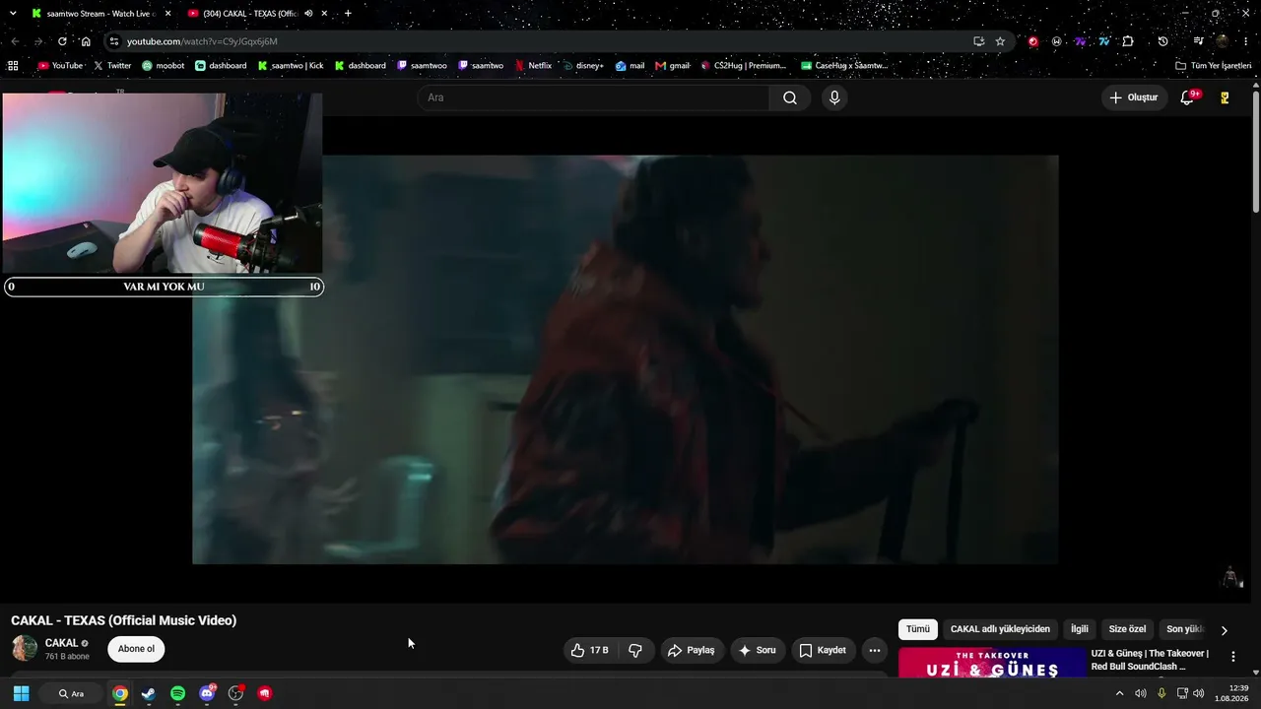Click the YouTube search field
The width and height of the screenshot is (1261, 709).
(x=594, y=97)
